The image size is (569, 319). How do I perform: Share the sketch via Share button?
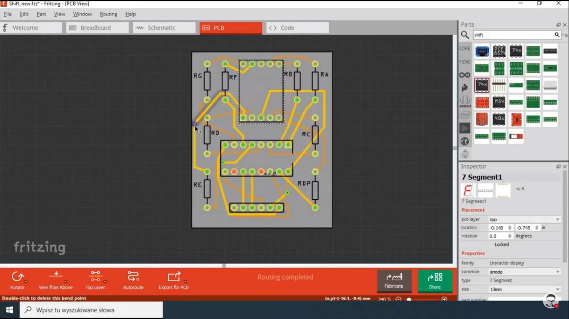tap(435, 281)
